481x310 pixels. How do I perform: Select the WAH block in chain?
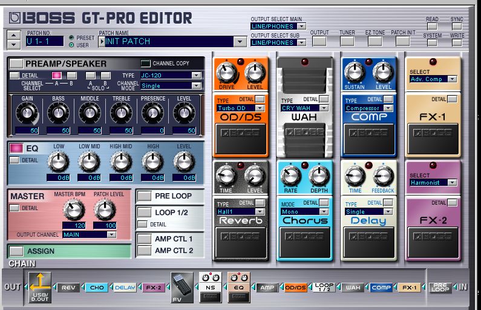coord(353,288)
